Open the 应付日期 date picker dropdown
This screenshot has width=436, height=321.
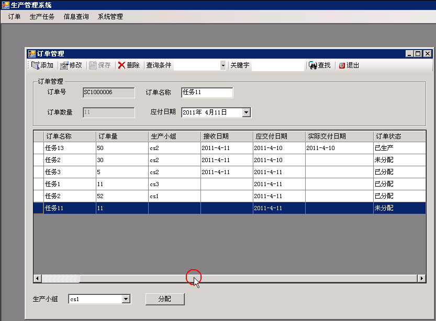246,112
